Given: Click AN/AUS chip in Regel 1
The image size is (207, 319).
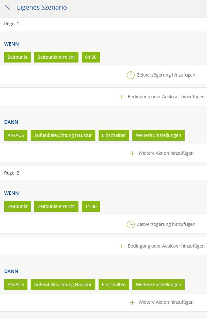Looking at the screenshot, I should pos(16,135).
